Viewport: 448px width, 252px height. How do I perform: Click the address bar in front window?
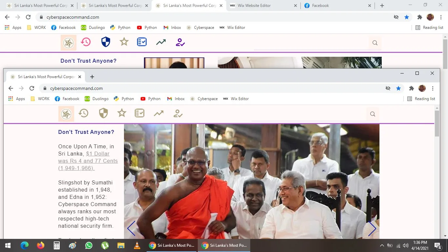pyautogui.click(x=222, y=88)
